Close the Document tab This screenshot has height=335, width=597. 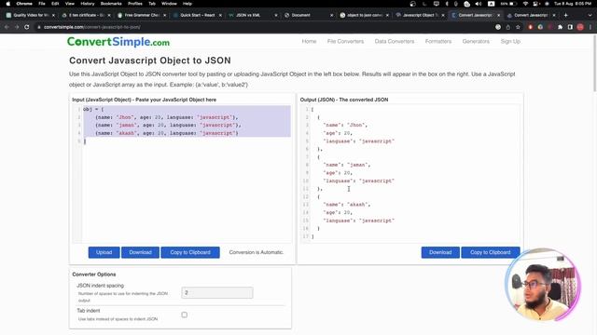point(332,15)
